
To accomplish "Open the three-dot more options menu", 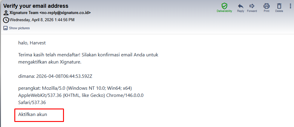I will 290,6.
